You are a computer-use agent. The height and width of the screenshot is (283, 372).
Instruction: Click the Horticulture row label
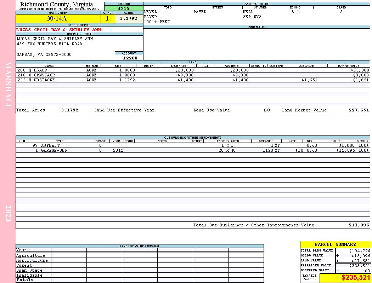(32, 260)
